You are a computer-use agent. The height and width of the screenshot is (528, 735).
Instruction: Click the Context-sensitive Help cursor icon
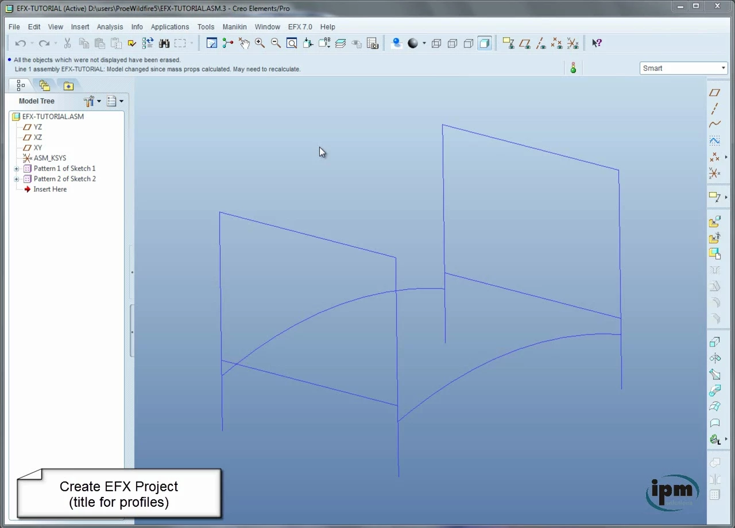[x=597, y=43]
